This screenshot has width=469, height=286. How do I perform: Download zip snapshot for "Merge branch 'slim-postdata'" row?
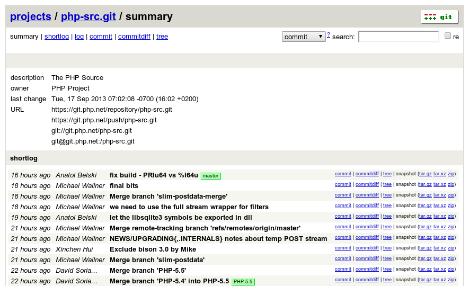tap(451, 258)
